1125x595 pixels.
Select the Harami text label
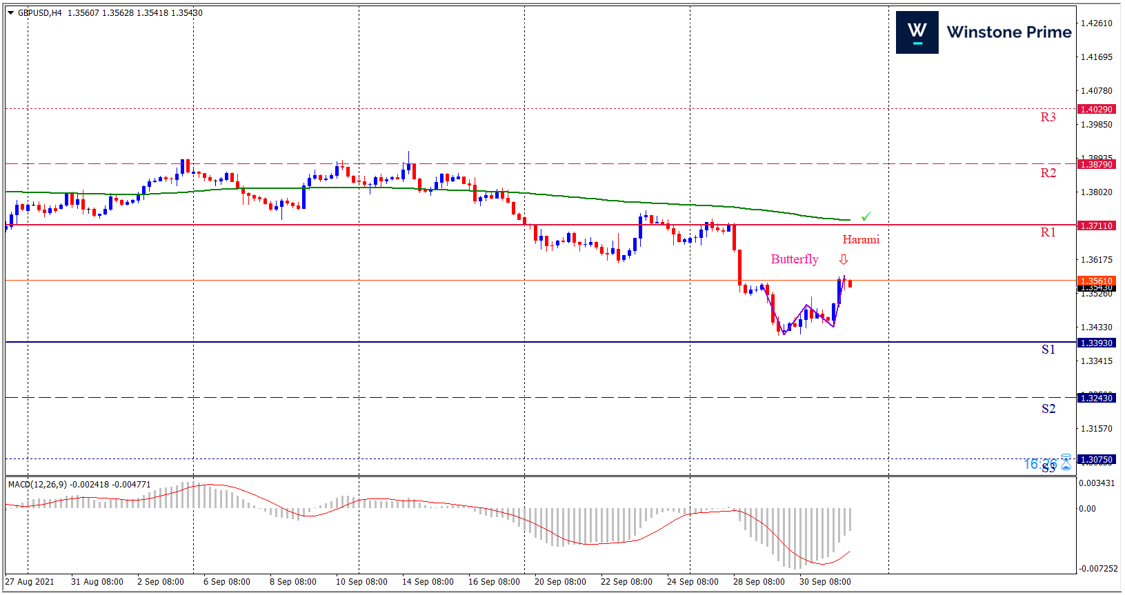pyautogui.click(x=860, y=240)
